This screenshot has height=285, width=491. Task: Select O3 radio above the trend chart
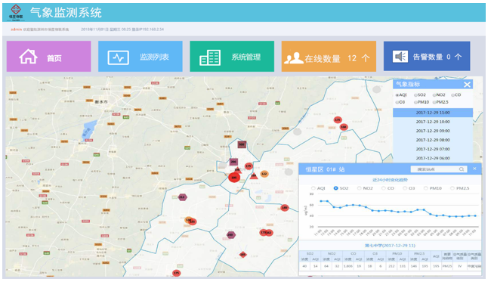[405, 188]
